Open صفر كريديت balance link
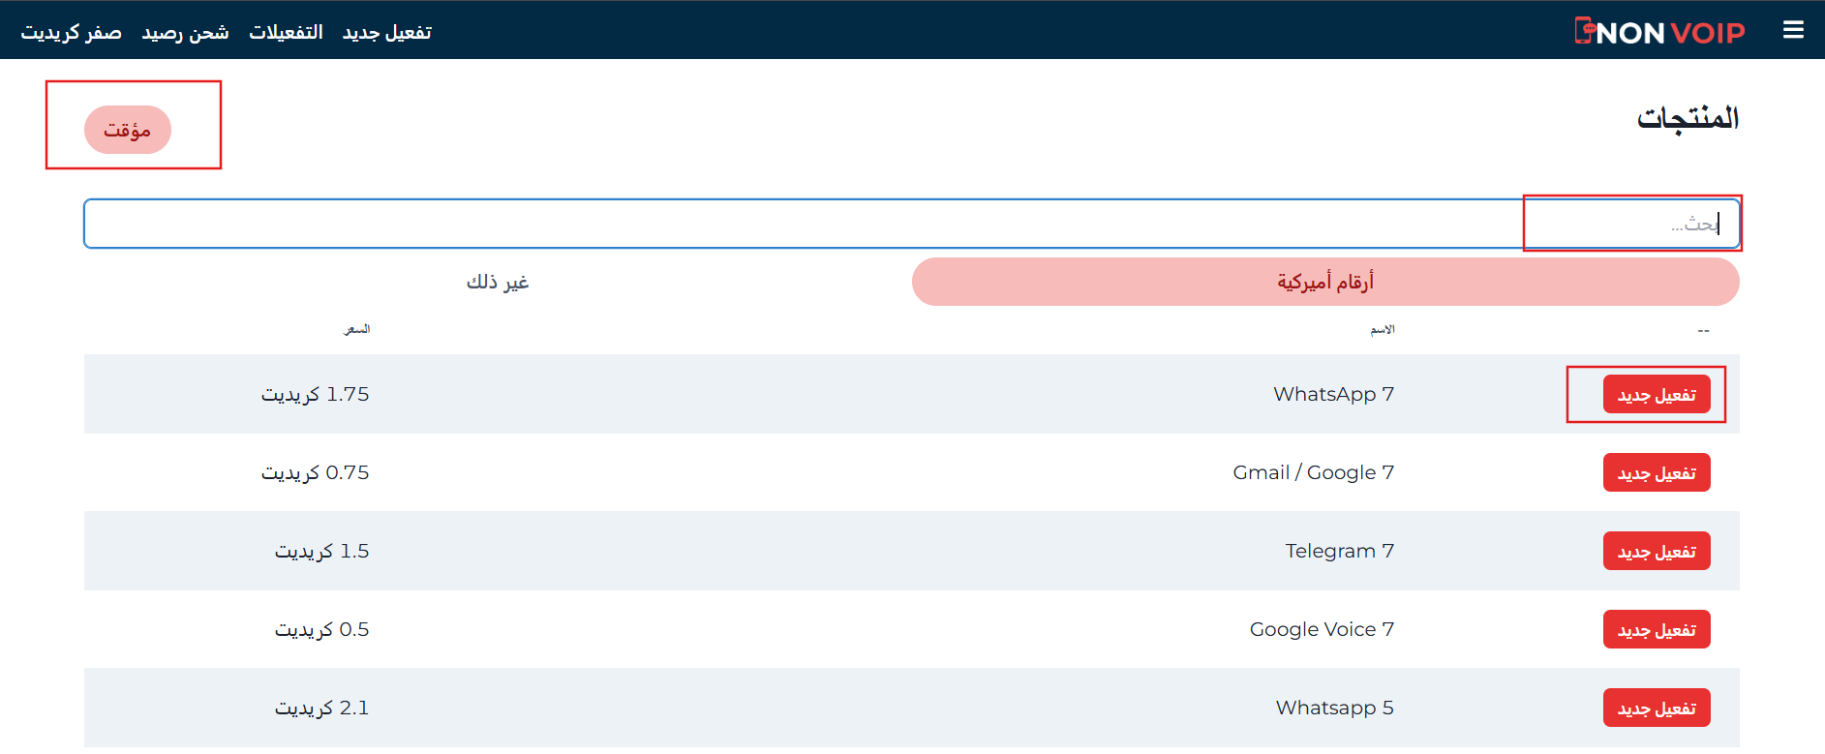The height and width of the screenshot is (754, 1825). [72, 32]
